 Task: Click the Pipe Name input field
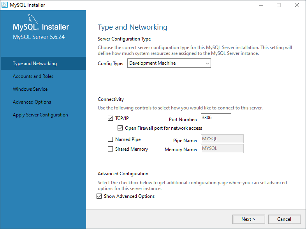pos(222,139)
